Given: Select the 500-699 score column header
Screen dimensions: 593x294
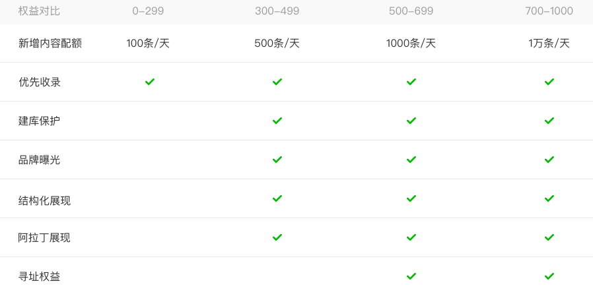Looking at the screenshot, I should 411,11.
